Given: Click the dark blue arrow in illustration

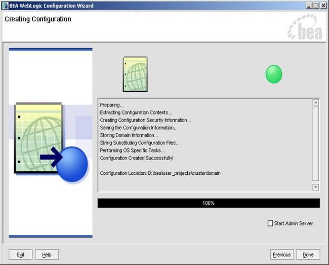Looking at the screenshot, I should [51, 157].
